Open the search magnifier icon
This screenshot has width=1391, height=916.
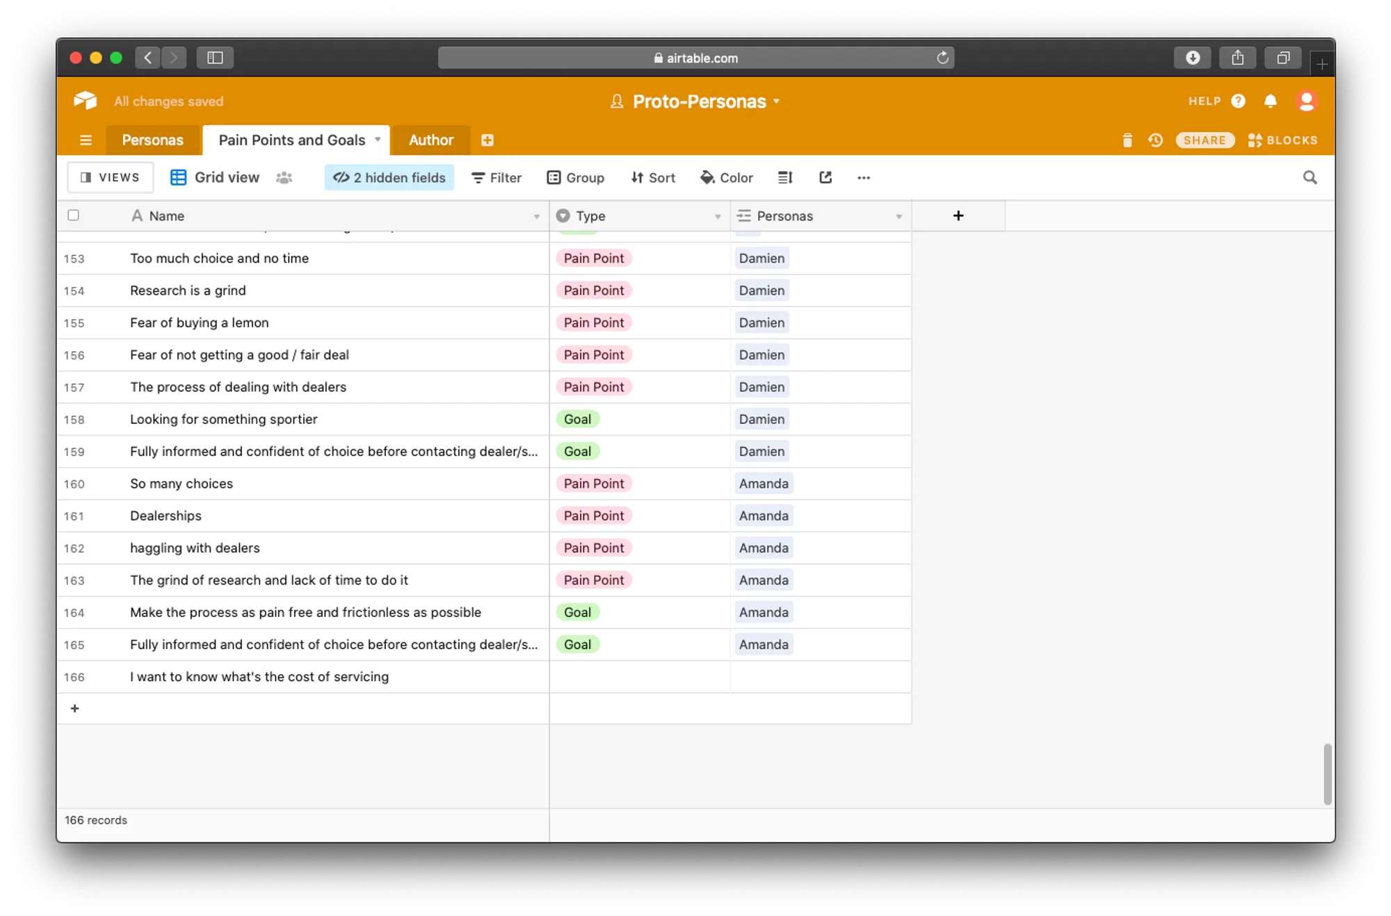click(1310, 178)
